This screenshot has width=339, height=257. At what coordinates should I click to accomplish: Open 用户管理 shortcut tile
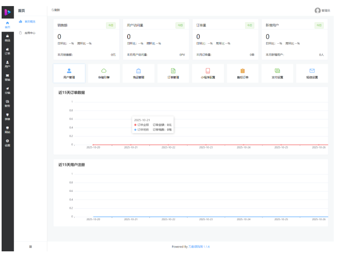pos(69,73)
